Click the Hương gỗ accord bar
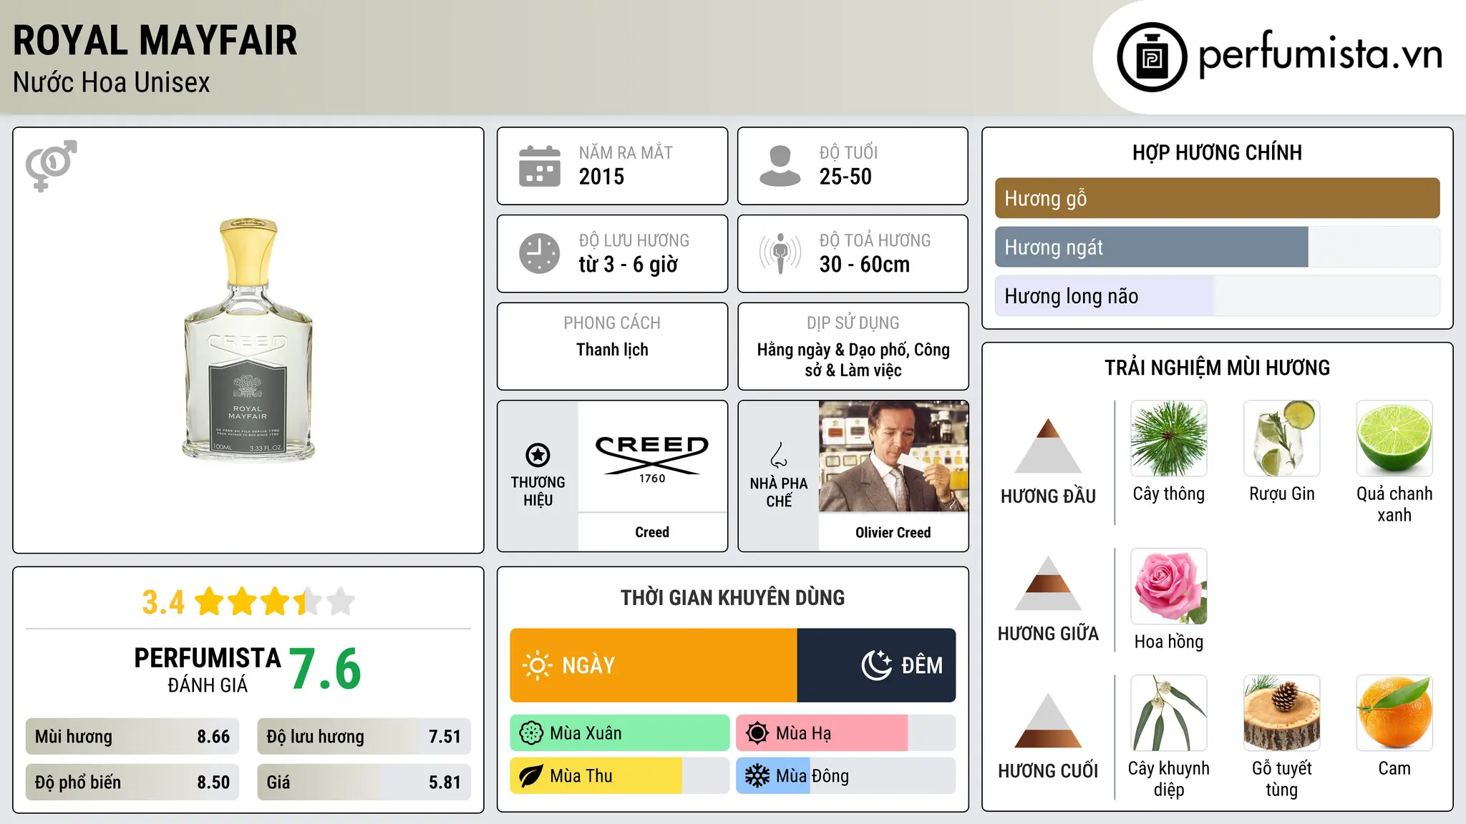This screenshot has width=1466, height=824. click(1217, 198)
